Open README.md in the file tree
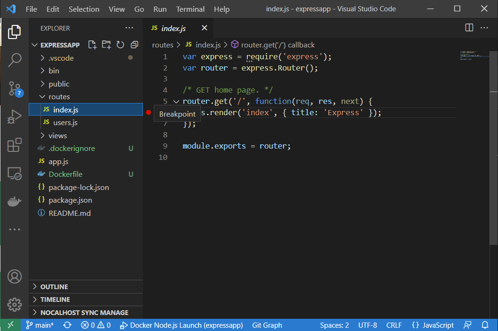The width and height of the screenshot is (498, 331). pos(86,213)
